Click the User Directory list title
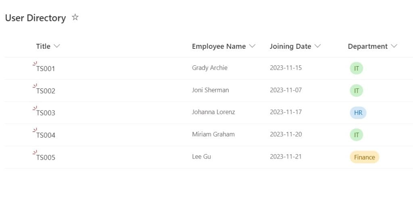Image resolution: width=413 pixels, height=209 pixels. 35,18
